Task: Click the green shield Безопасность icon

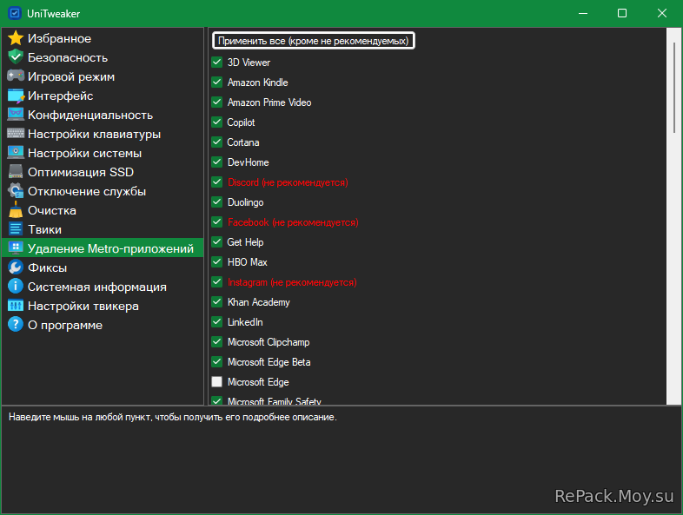Action: [x=16, y=57]
